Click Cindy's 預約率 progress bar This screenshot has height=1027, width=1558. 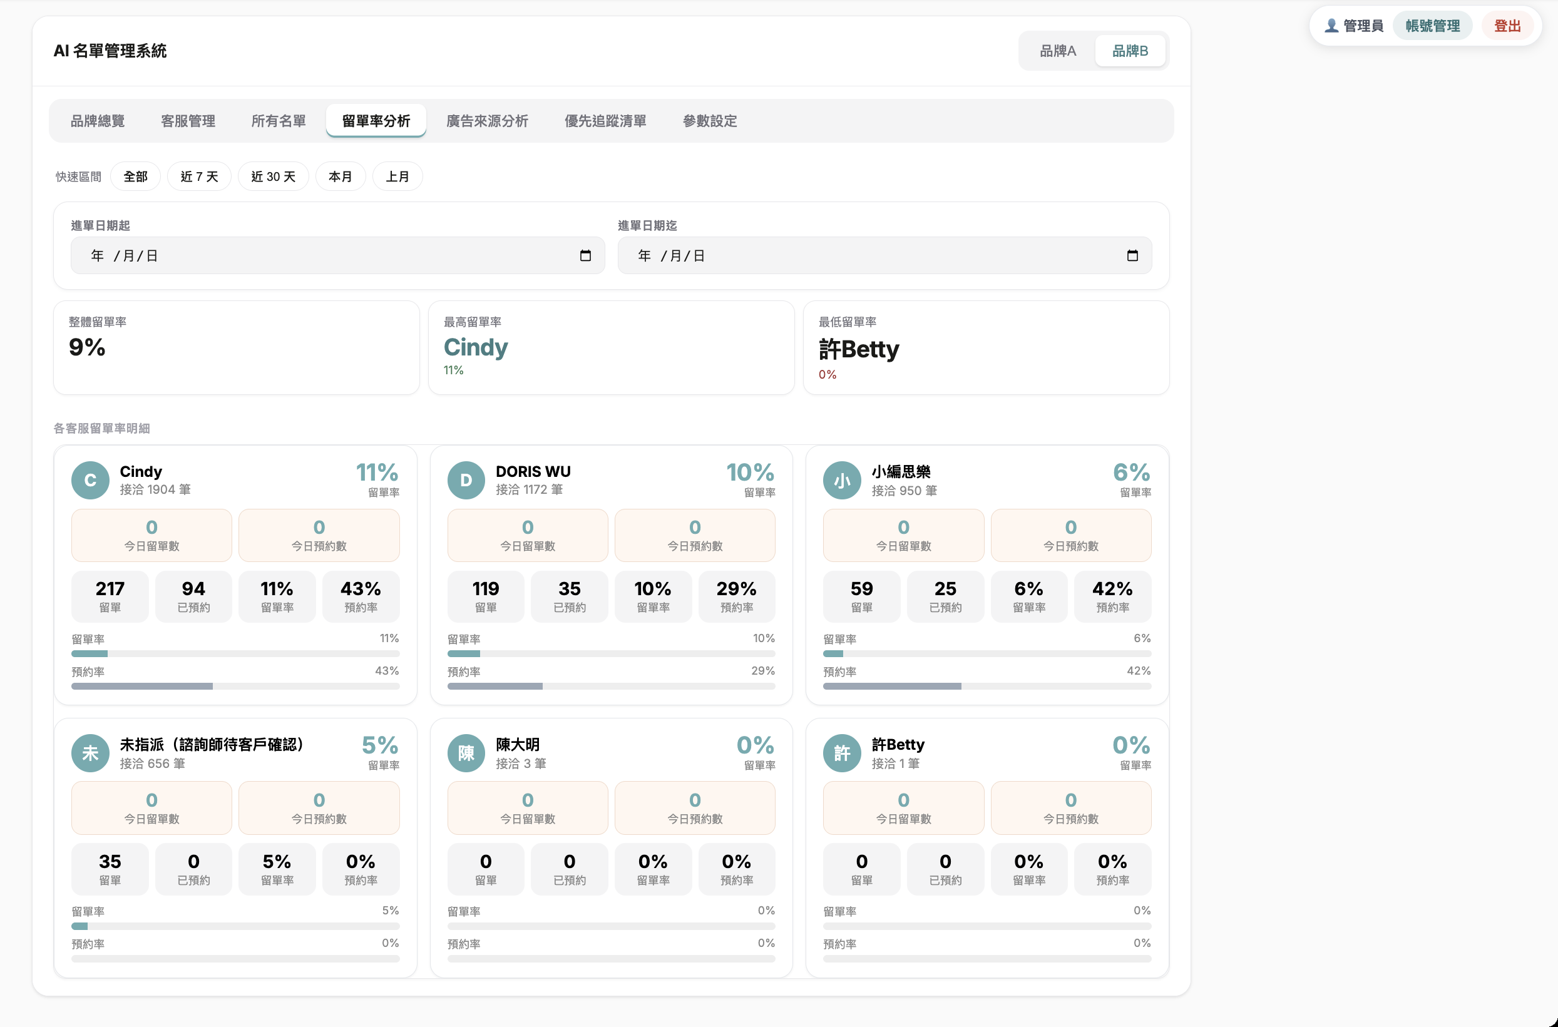pyautogui.click(x=235, y=687)
